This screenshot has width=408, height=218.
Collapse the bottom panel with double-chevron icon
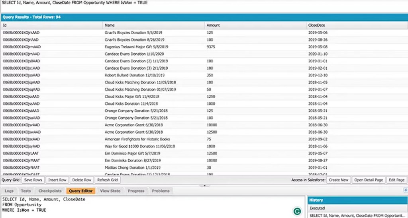pyautogui.click(x=405, y=191)
